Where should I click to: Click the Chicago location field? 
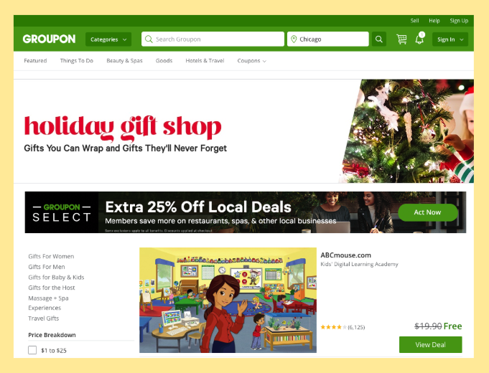[x=327, y=39]
